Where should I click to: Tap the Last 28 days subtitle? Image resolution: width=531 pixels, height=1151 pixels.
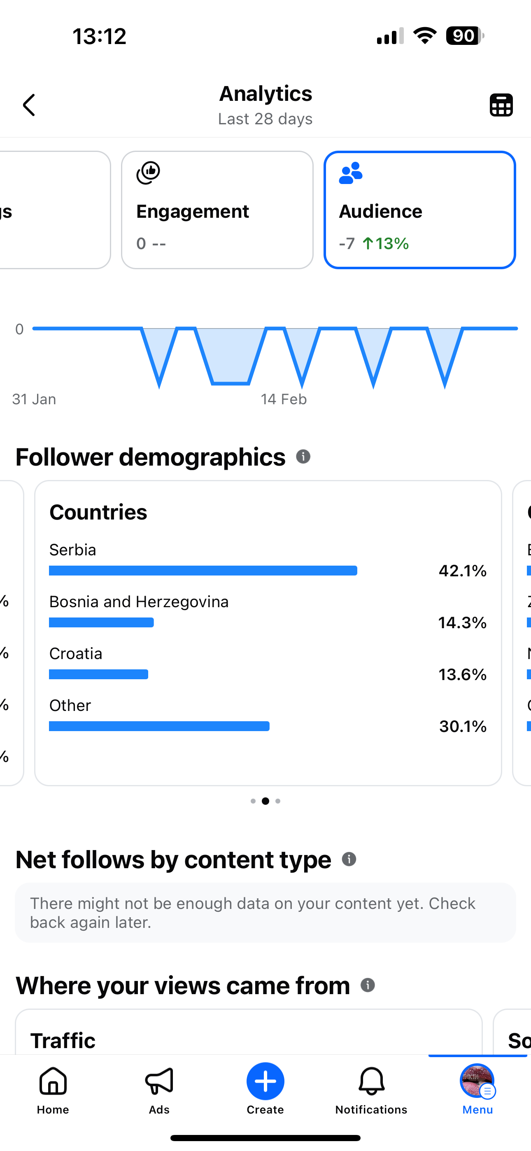coord(265,119)
